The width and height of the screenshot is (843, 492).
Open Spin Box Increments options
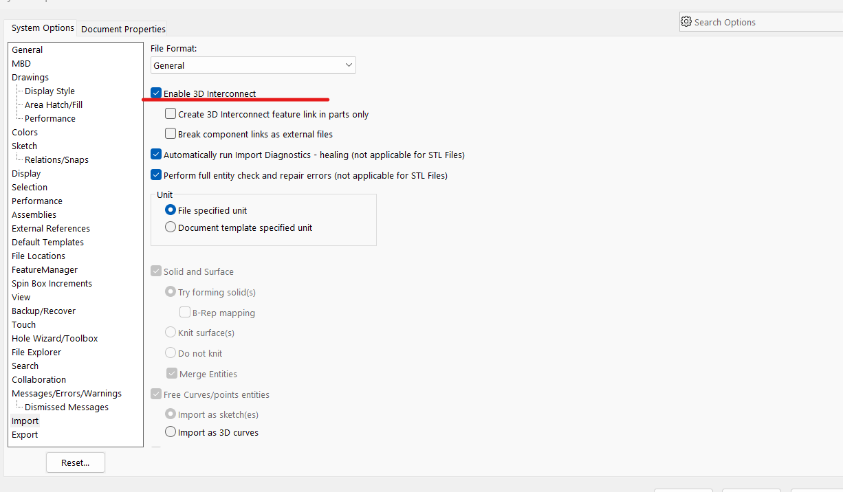pos(52,283)
